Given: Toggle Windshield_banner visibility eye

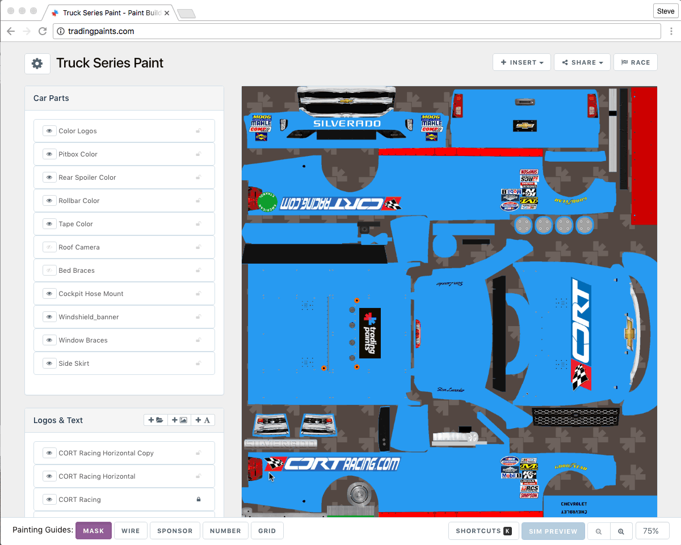Looking at the screenshot, I should (x=49, y=317).
